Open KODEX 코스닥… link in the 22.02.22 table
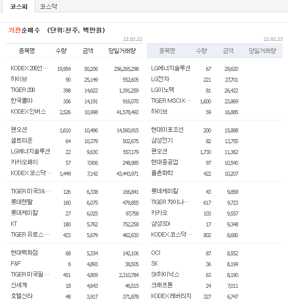This screenshot has width=288, height=305. coord(31,173)
